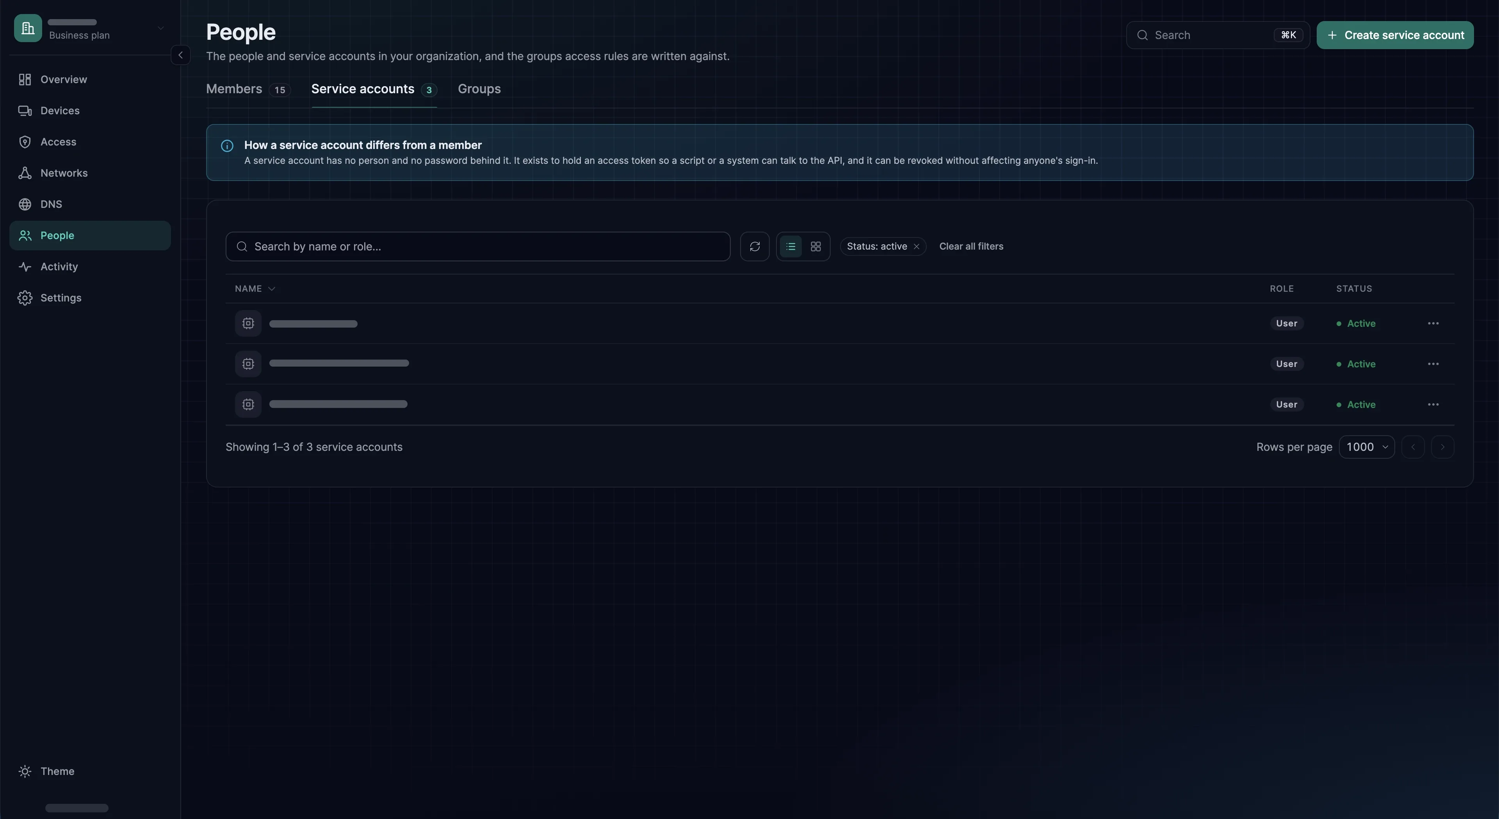Click second service account's chip icon
Viewport: 1499px width, 819px height.
[x=248, y=364]
